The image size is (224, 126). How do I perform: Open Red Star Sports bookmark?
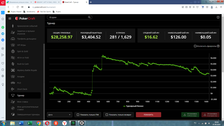tap(44, 12)
